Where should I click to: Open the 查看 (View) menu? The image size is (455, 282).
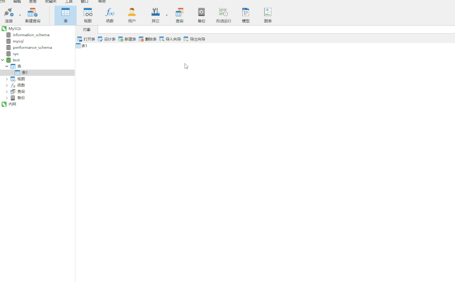[x=32, y=1]
